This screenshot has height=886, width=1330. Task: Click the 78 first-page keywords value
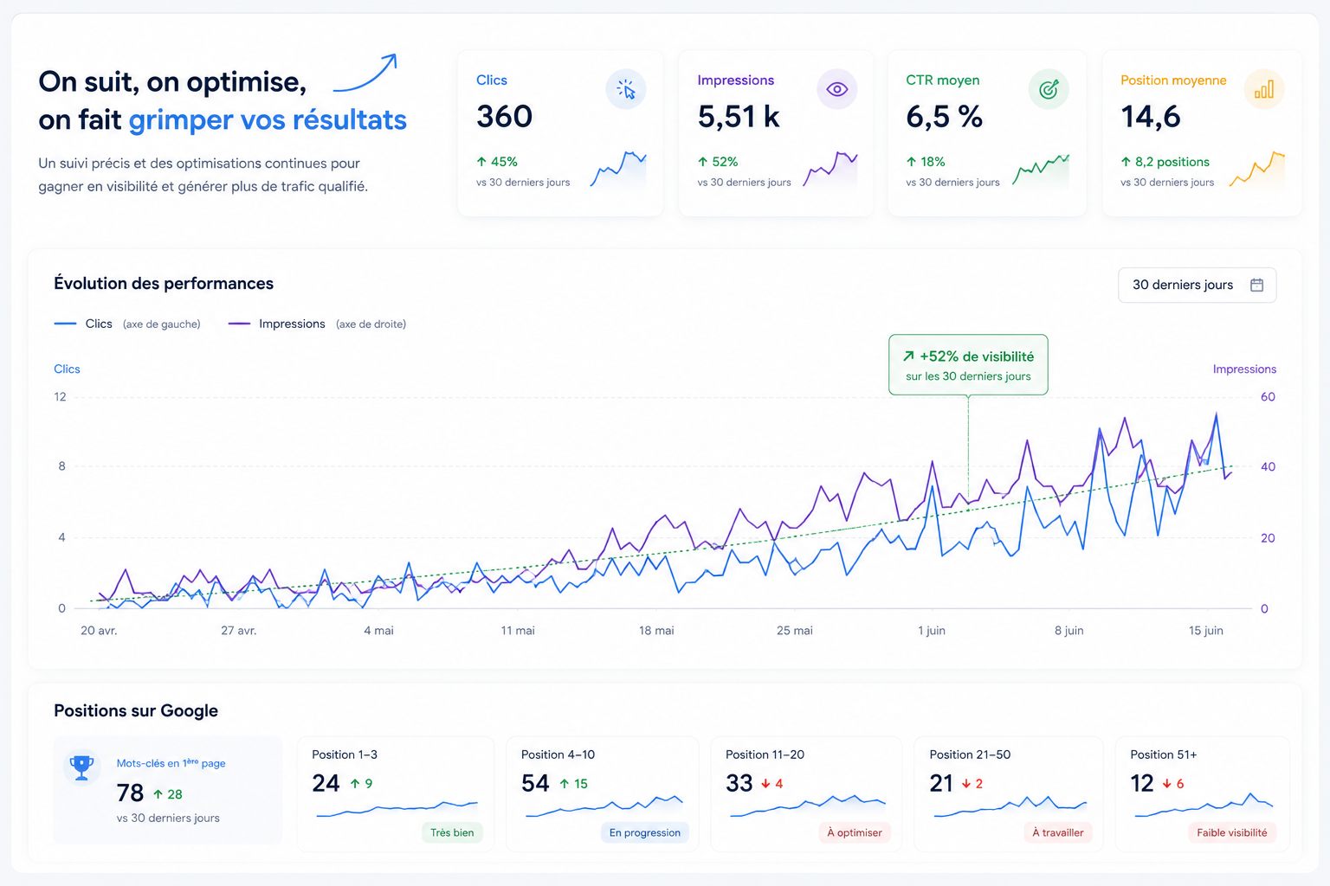130,793
